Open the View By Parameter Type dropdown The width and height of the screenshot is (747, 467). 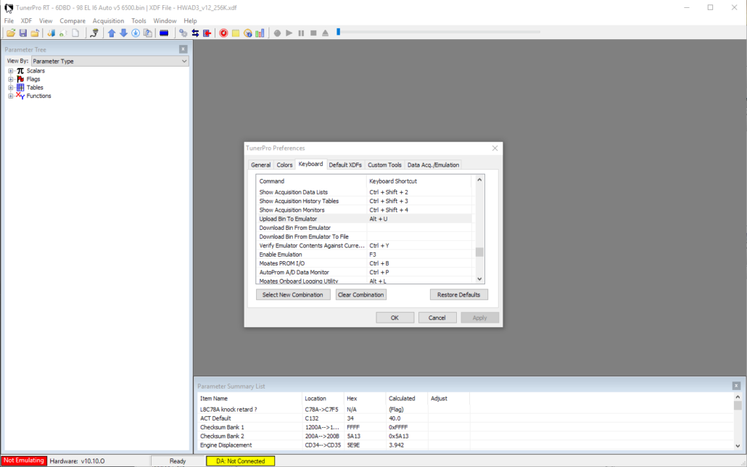[110, 61]
